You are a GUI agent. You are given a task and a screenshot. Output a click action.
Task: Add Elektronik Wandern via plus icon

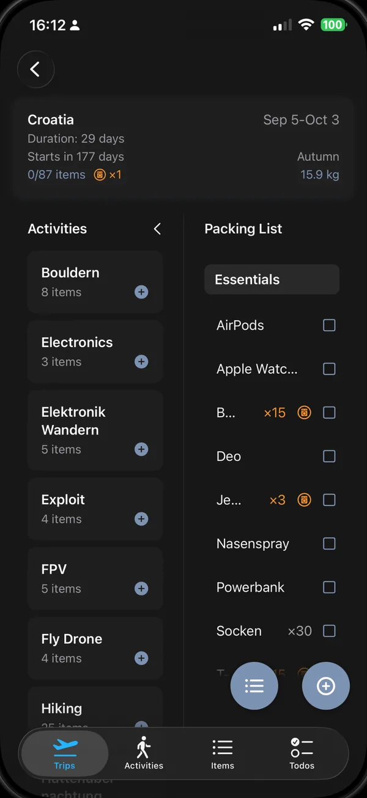pos(141,449)
